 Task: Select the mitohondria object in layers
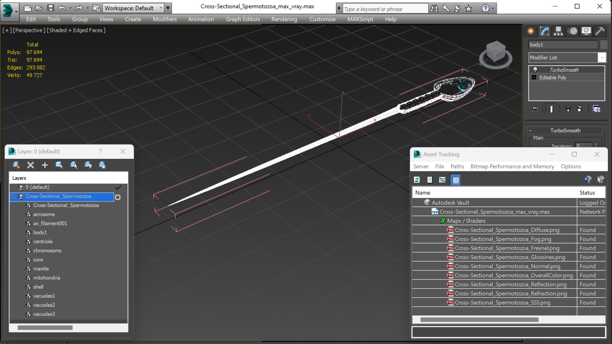point(47,278)
